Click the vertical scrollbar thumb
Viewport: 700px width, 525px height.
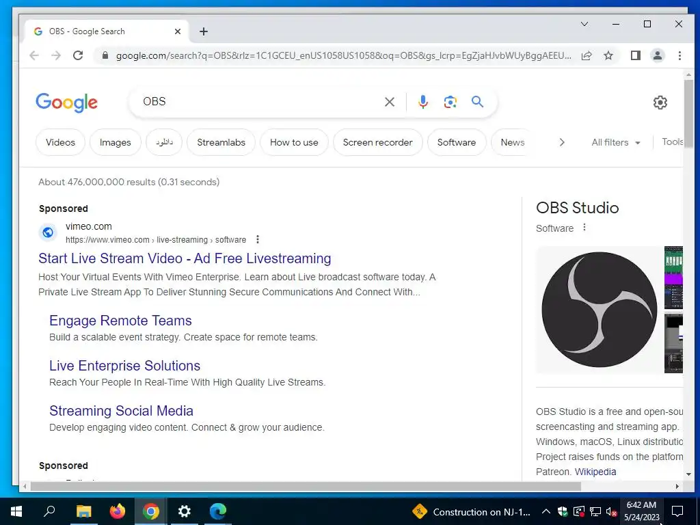pos(688,113)
